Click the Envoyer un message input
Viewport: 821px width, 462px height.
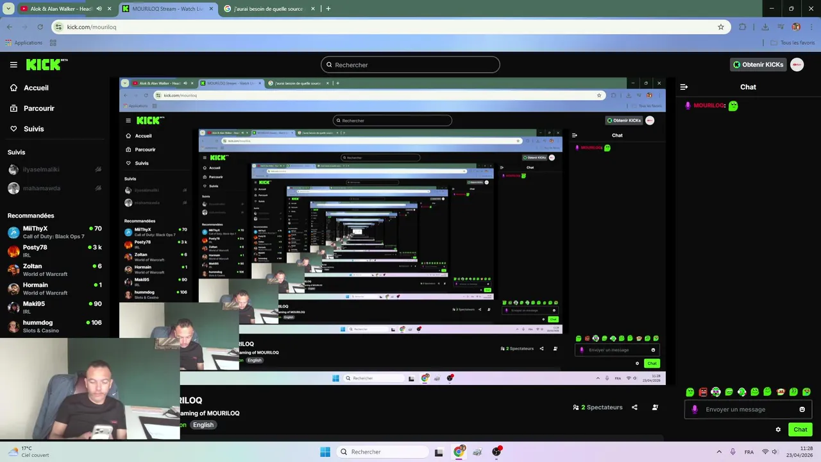point(748,409)
